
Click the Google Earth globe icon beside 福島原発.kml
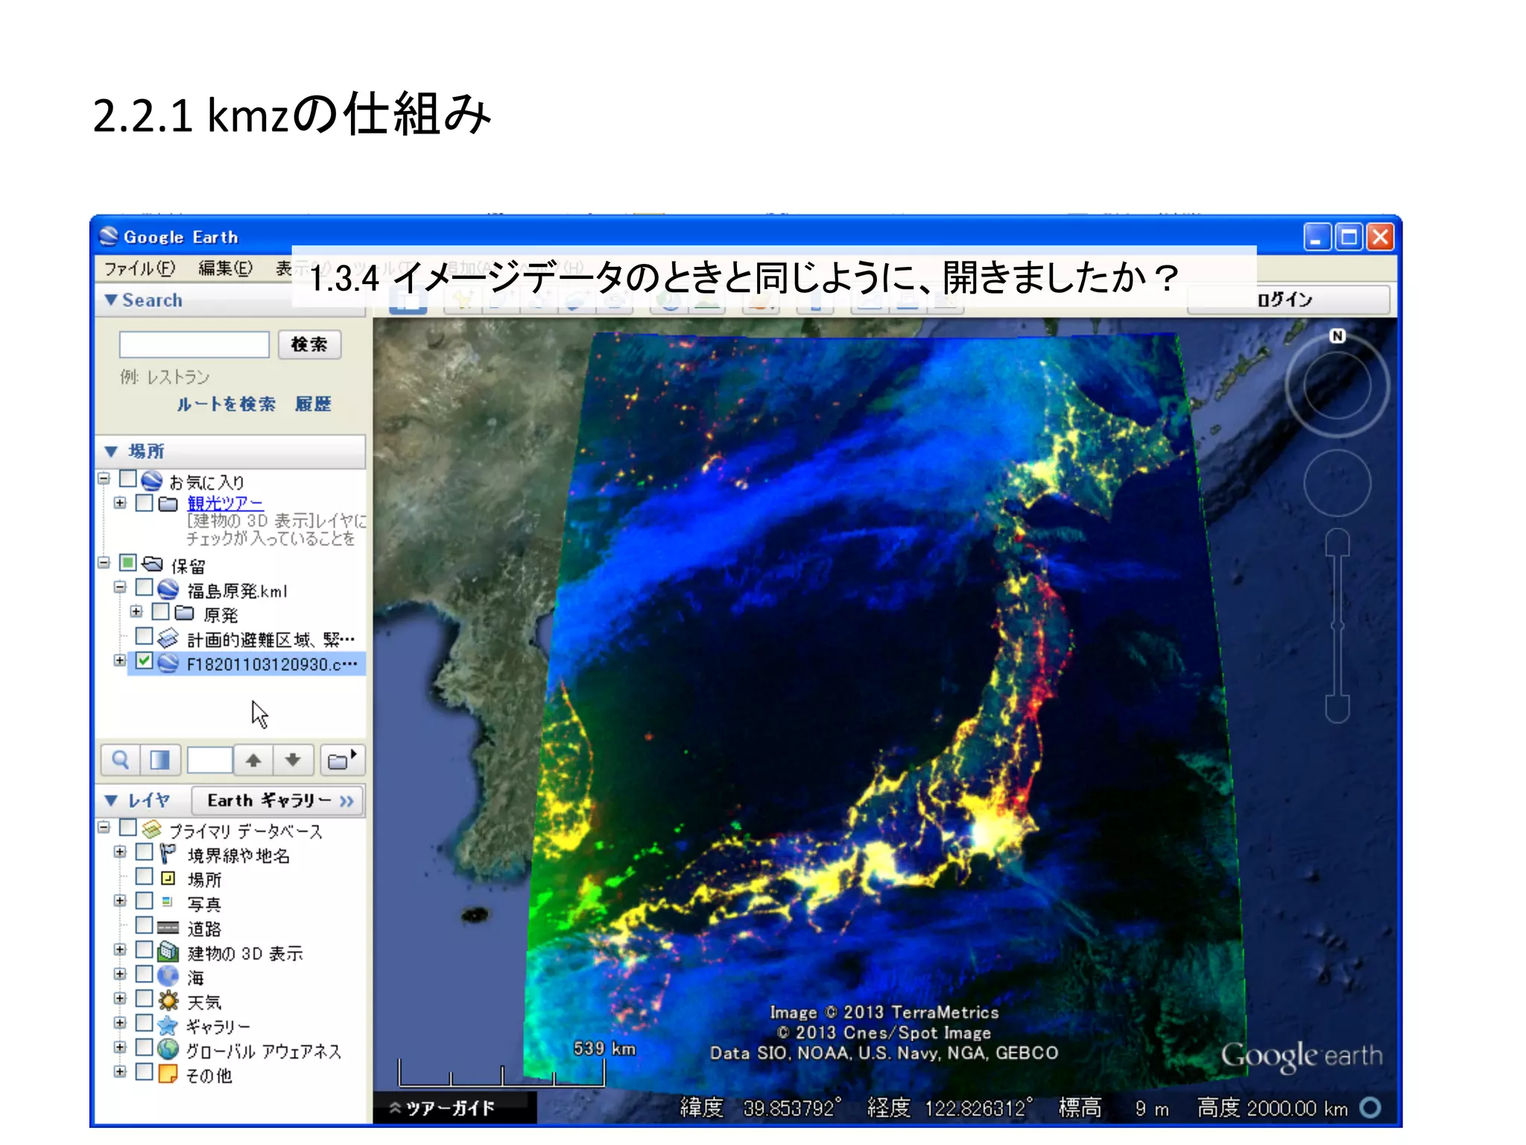(x=168, y=590)
